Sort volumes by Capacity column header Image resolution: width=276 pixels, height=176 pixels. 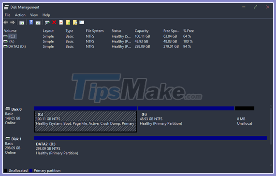(142, 31)
